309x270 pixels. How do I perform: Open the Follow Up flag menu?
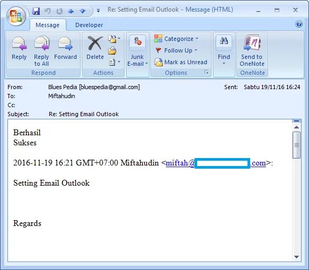176,50
